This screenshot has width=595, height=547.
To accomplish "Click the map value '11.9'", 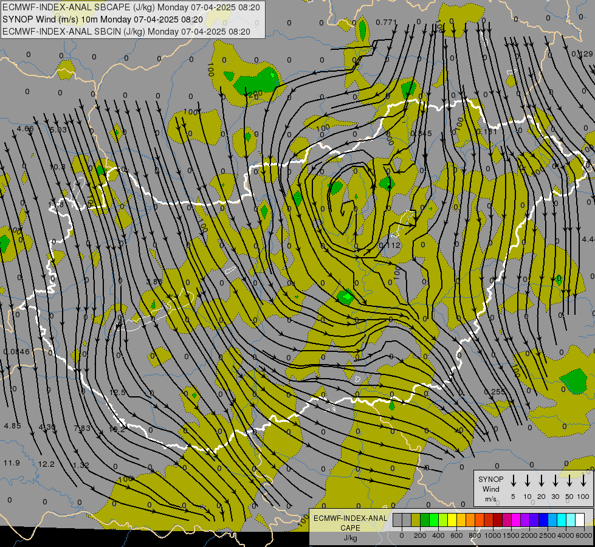I will tap(12, 463).
